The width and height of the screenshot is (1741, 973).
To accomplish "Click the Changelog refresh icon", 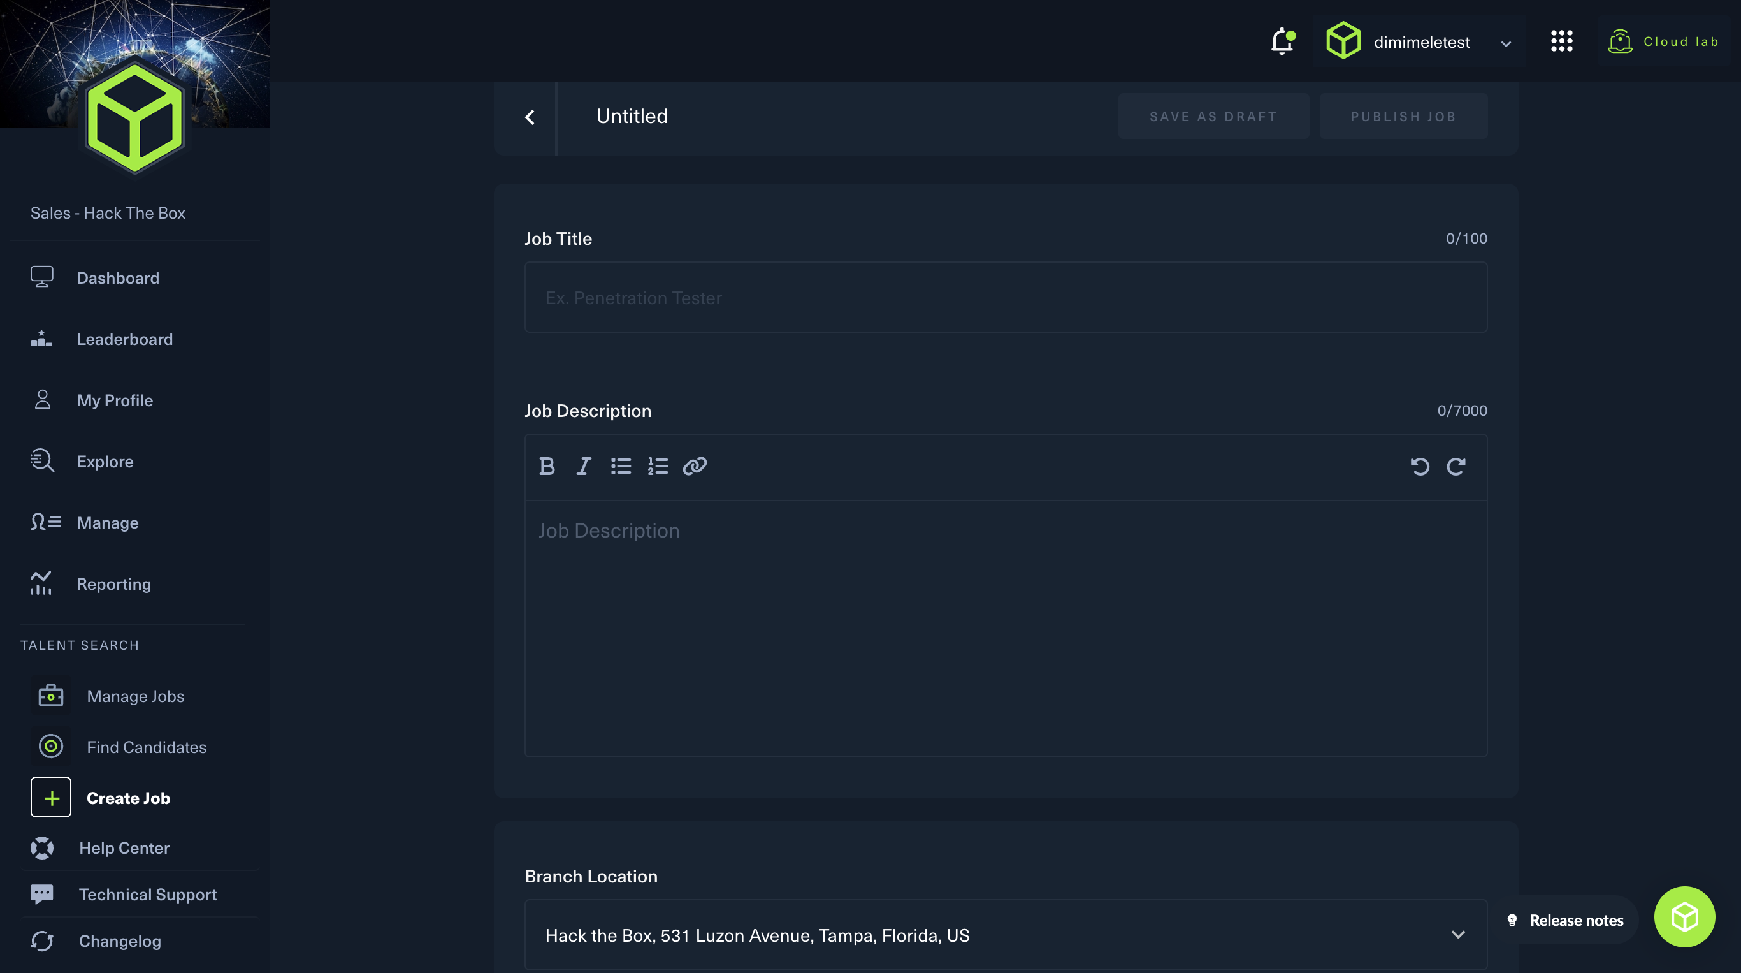I will pos(42,941).
